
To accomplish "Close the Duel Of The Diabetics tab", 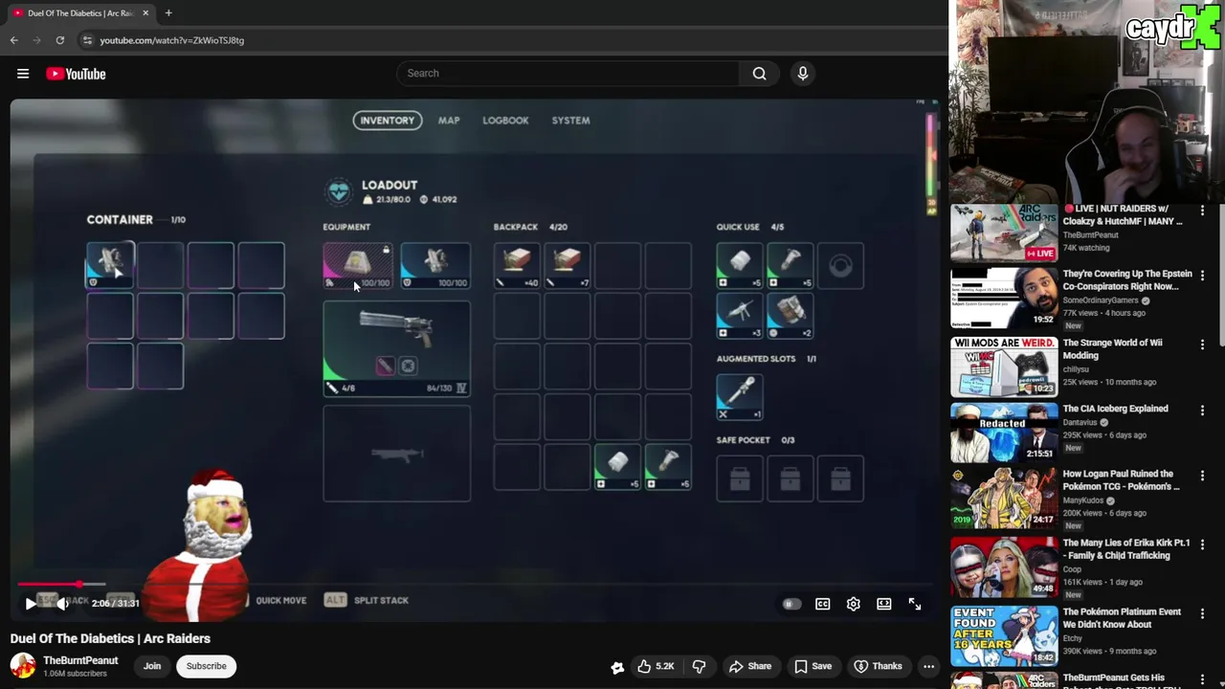I will tap(145, 13).
